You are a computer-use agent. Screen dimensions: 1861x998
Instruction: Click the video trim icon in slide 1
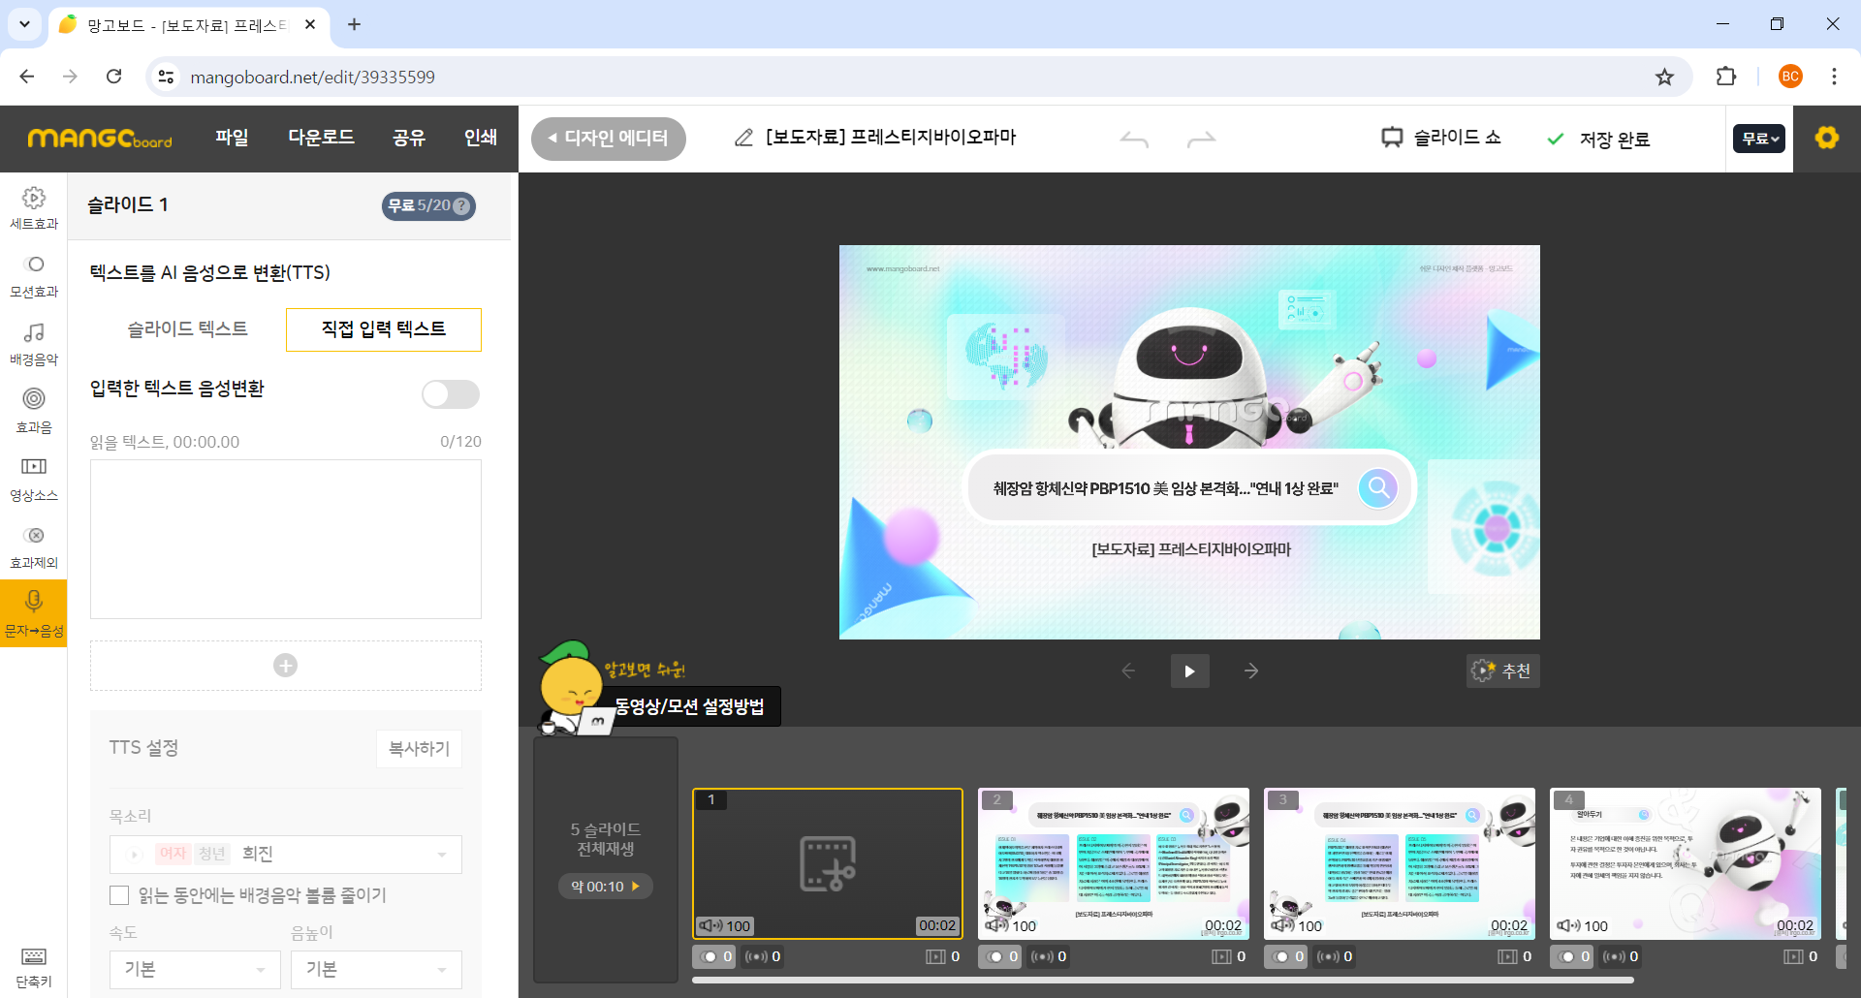pyautogui.click(x=827, y=863)
